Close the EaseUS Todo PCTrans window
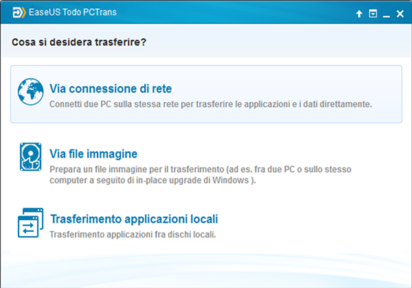The image size is (412, 288). (400, 14)
